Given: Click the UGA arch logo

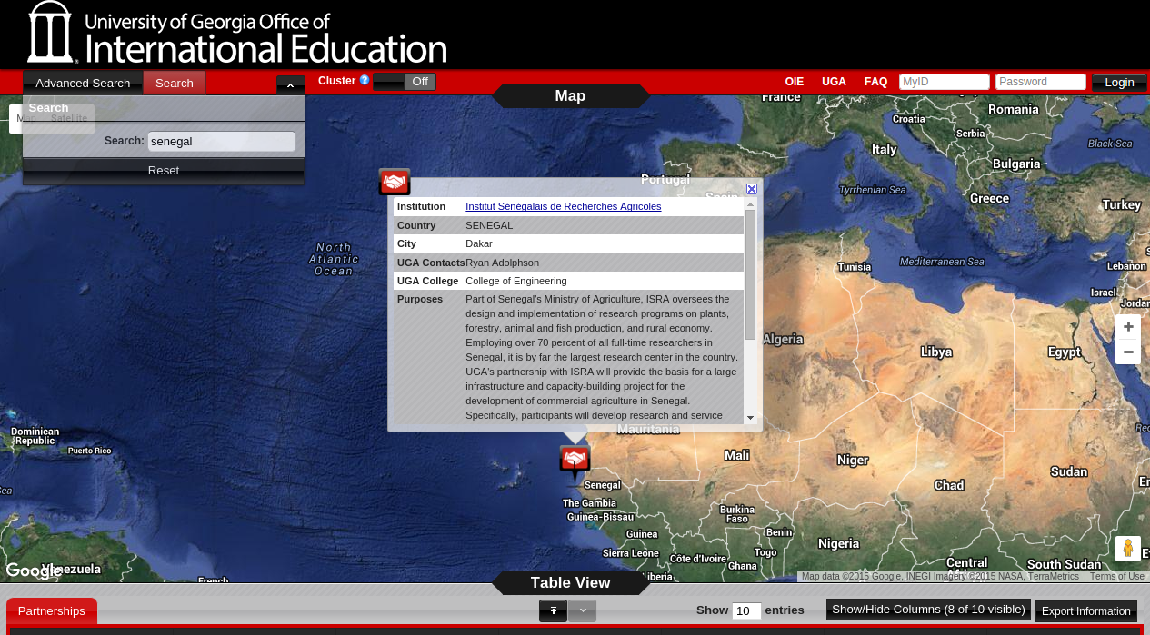Looking at the screenshot, I should 49,32.
